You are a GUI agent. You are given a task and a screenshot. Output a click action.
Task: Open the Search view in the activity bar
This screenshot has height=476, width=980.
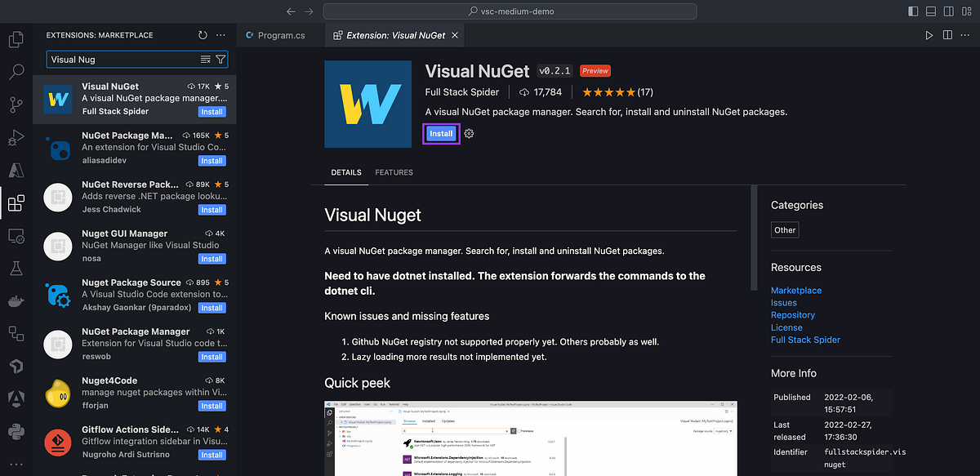pyautogui.click(x=16, y=72)
